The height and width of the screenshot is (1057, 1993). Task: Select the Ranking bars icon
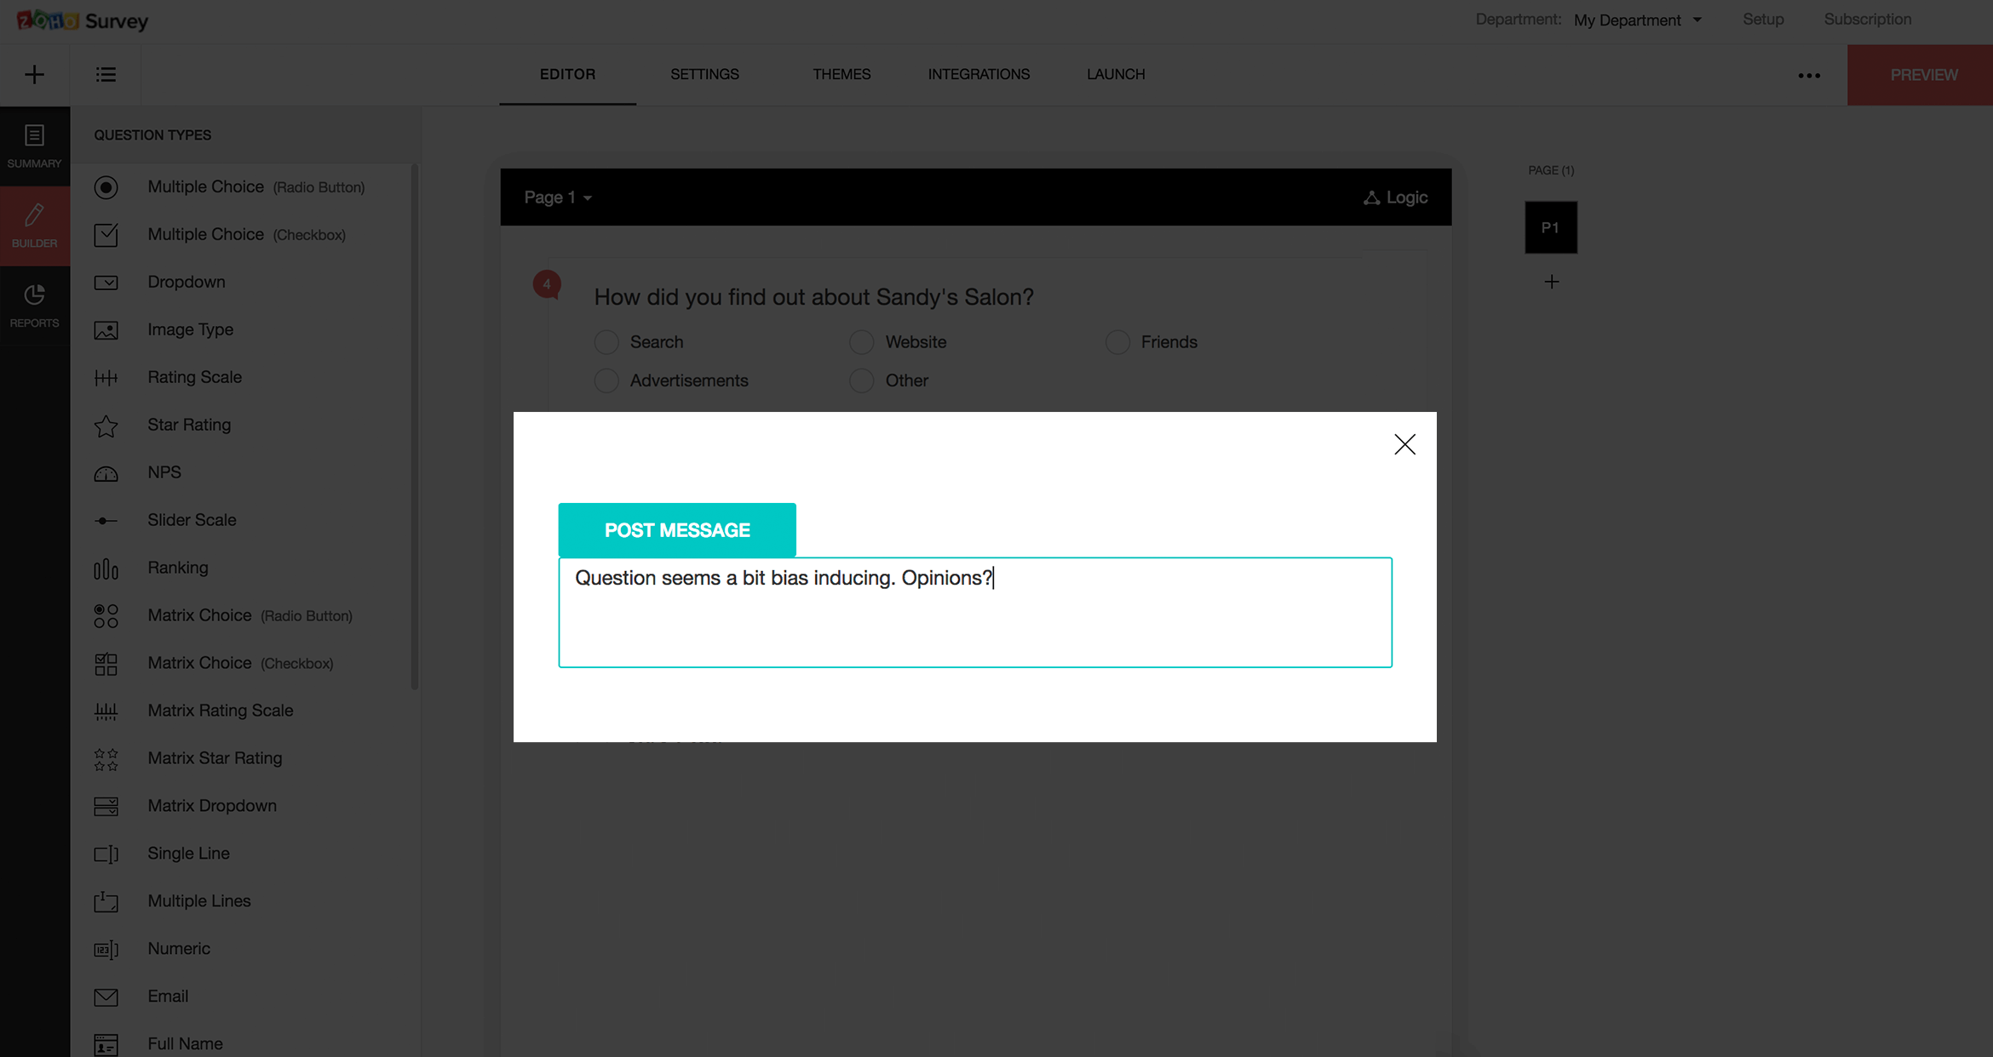pos(106,568)
